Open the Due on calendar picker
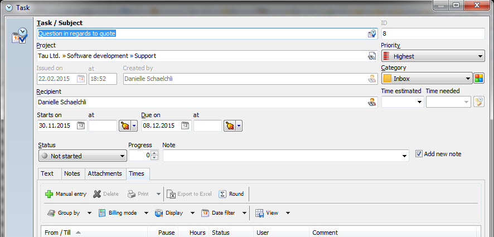Screen dimensions: 494x237 point(185,125)
